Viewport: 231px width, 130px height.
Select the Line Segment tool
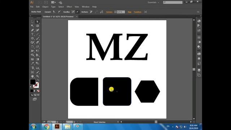click(38, 34)
